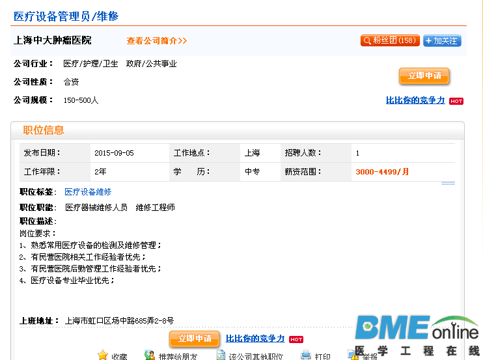Image resolution: width=483 pixels, height=360 pixels.
Task: Click the salary 3000-4499/月 value
Action: click(x=382, y=172)
